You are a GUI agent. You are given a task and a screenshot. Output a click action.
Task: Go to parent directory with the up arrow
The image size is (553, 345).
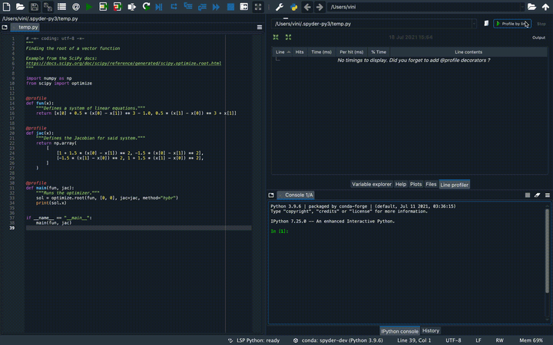pos(546,7)
